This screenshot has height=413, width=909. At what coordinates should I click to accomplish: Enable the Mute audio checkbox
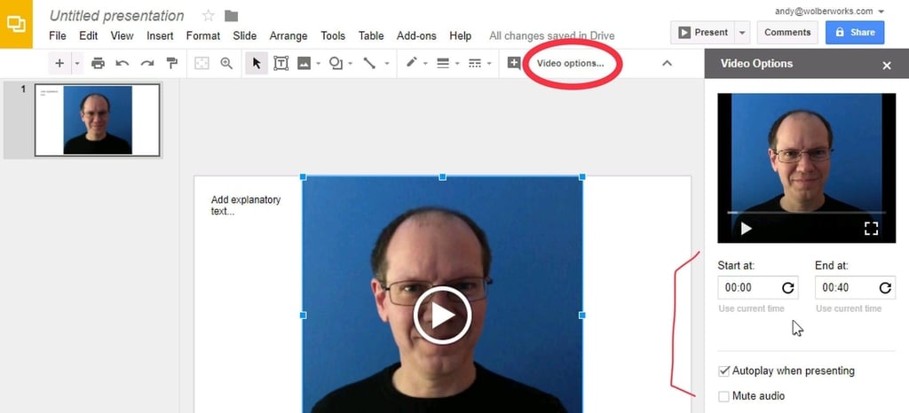pyautogui.click(x=723, y=396)
